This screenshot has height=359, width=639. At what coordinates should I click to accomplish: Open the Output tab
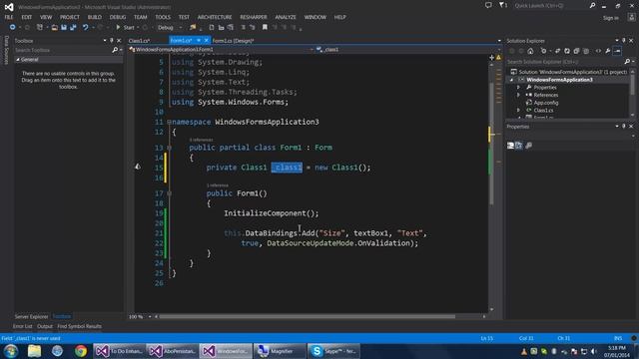(45, 326)
